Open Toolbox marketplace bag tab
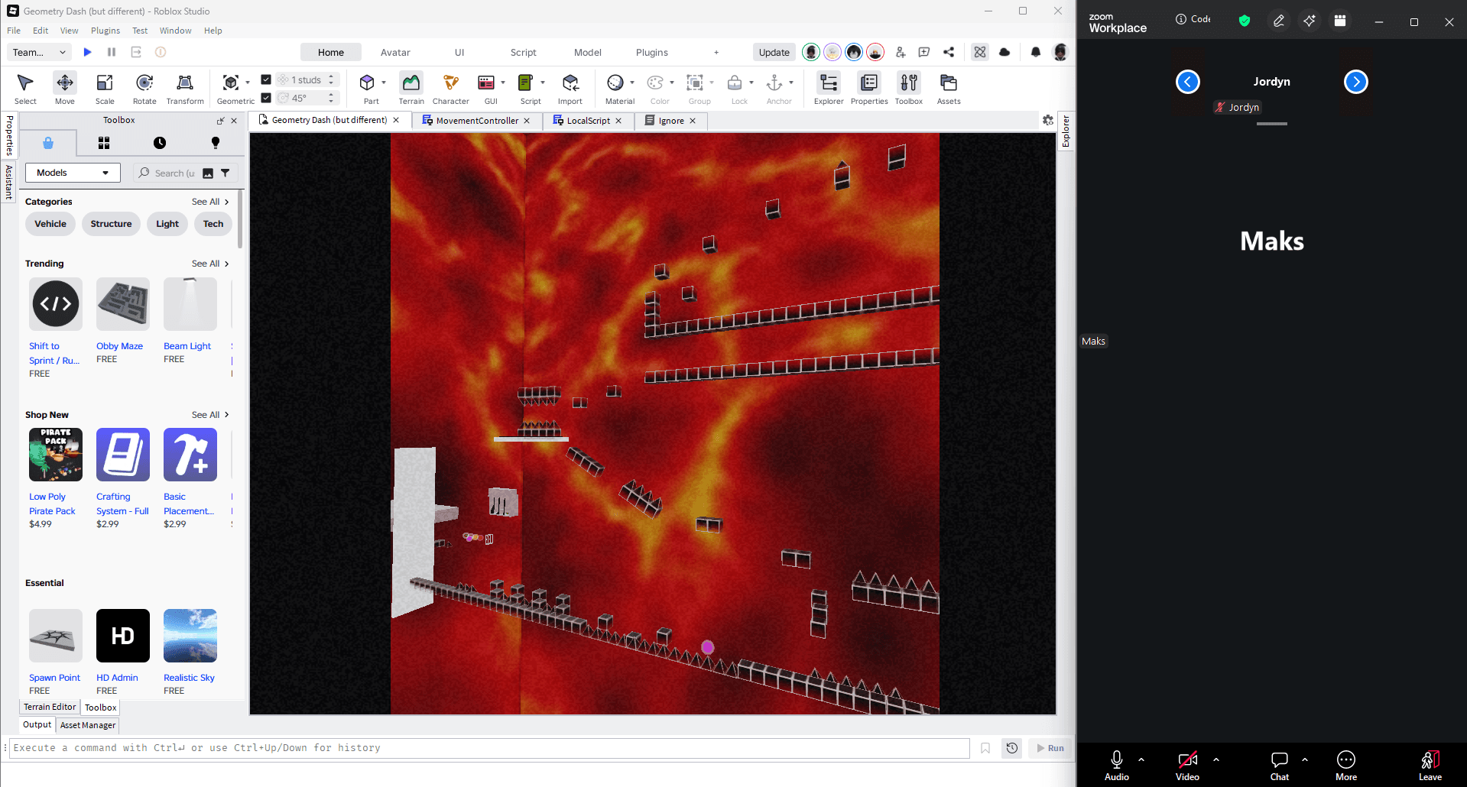Screen dimensions: 1467x787 [48, 143]
